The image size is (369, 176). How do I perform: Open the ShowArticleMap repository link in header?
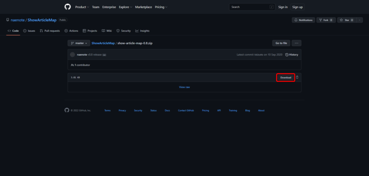coord(42,20)
